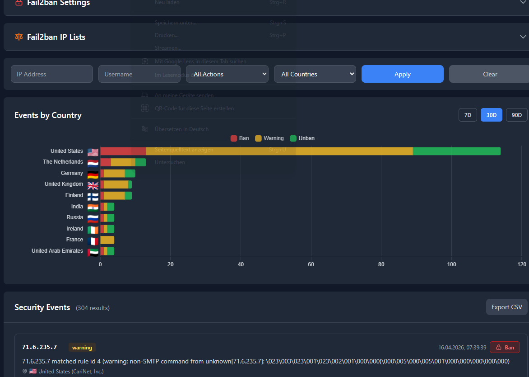
Task: Click the yellow France bar
Action: pos(107,240)
